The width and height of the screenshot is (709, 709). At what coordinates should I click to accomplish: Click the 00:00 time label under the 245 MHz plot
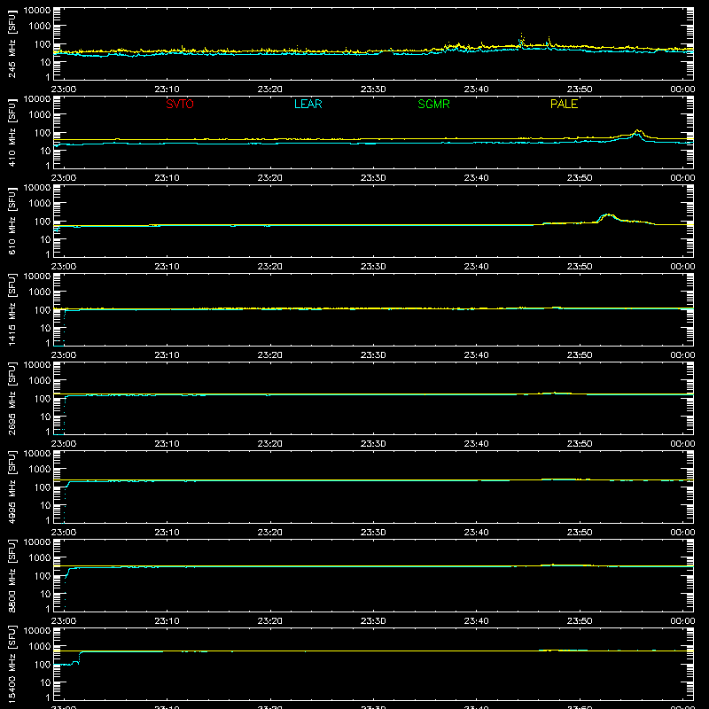tap(682, 90)
